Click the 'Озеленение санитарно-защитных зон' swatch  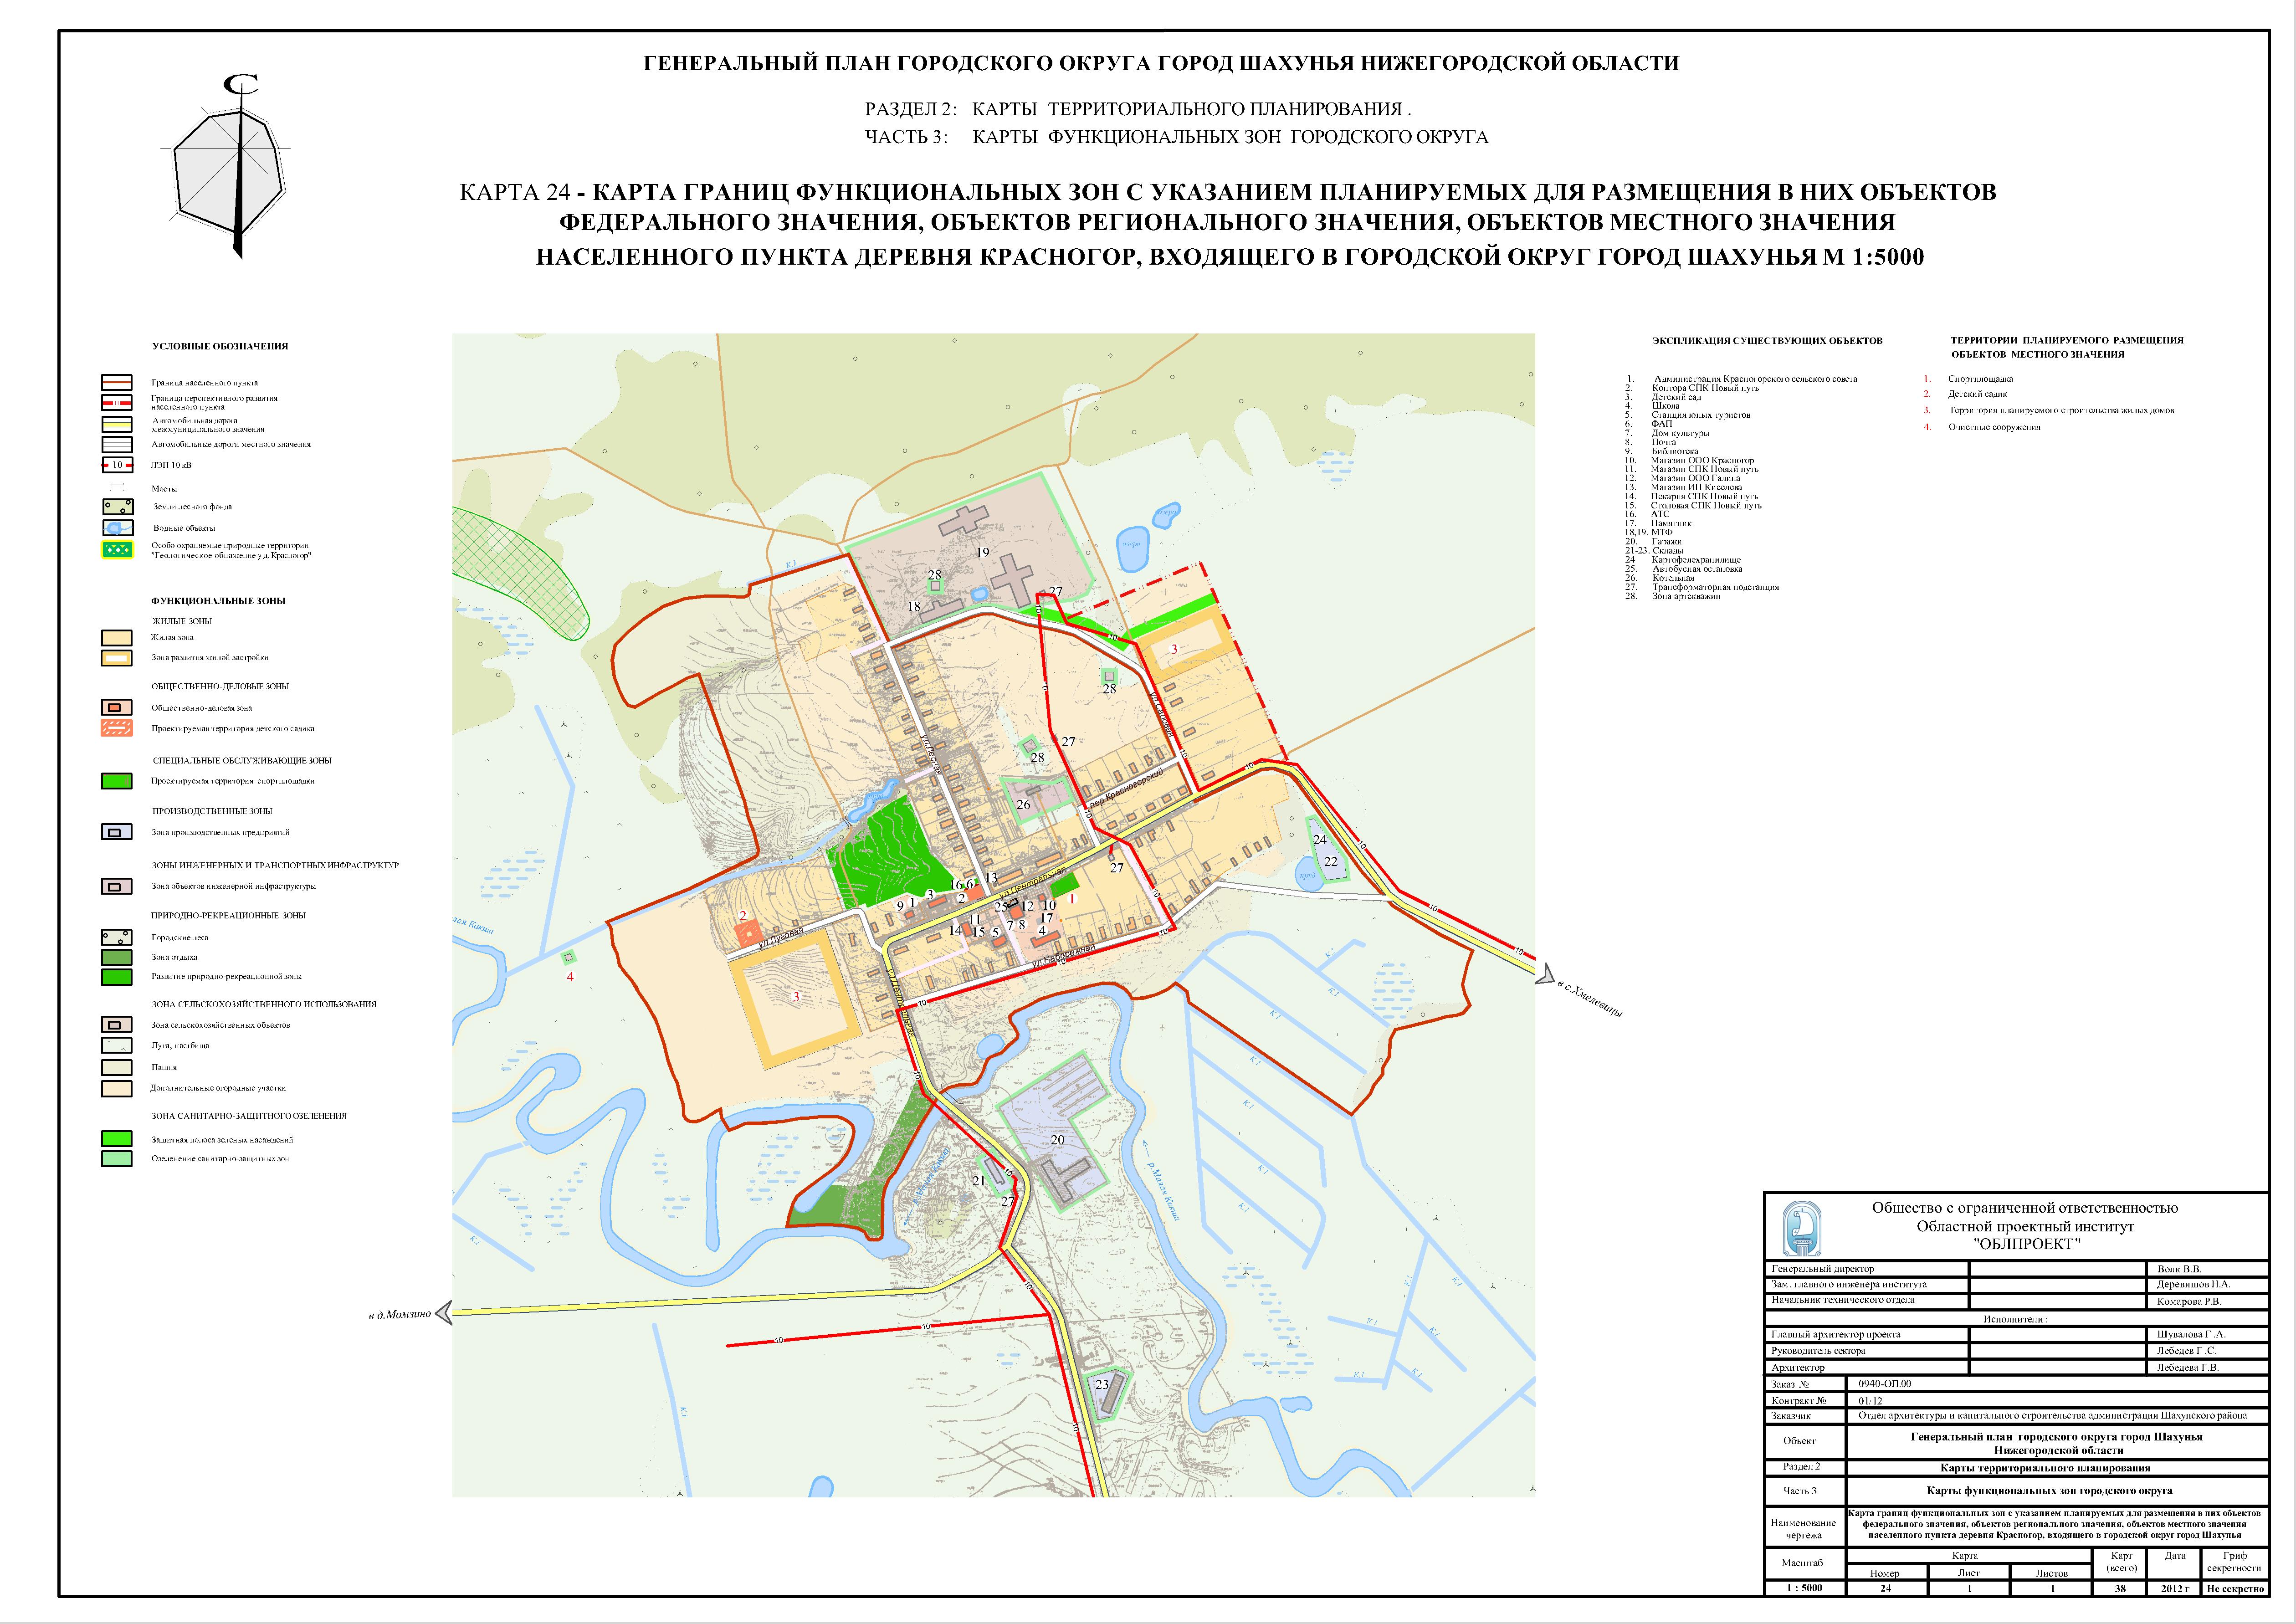pos(117,1159)
